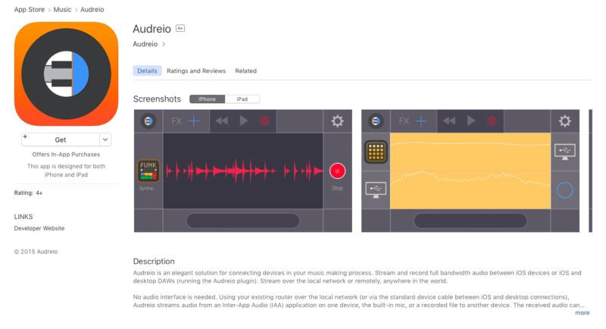Expand the chevron next to developer name

(164, 44)
